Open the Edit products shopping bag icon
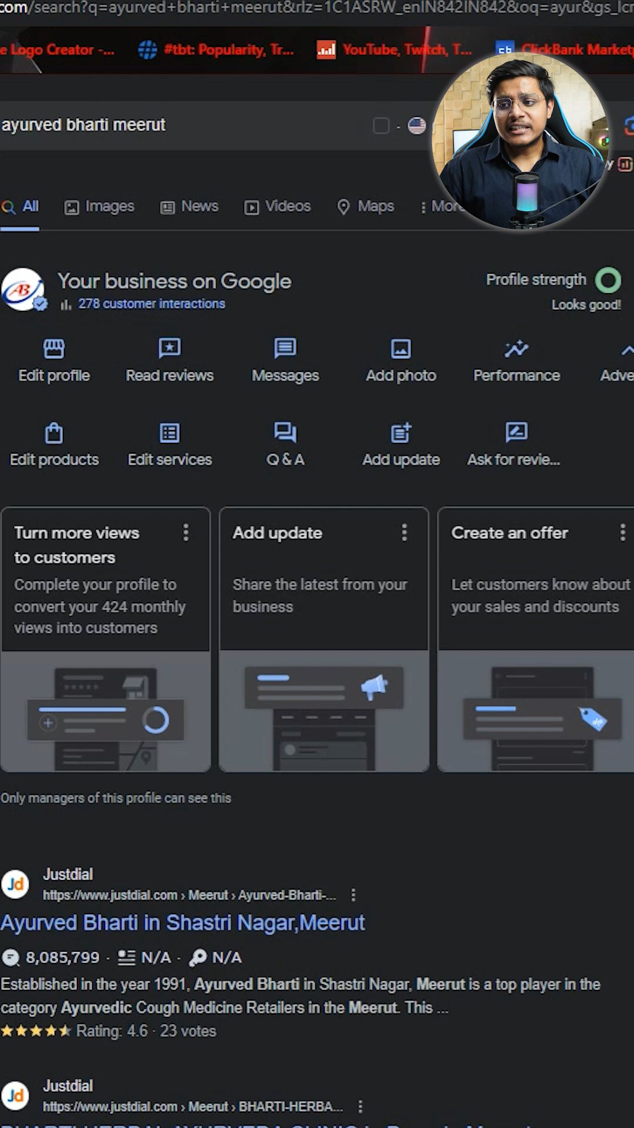This screenshot has width=634, height=1128. [54, 433]
